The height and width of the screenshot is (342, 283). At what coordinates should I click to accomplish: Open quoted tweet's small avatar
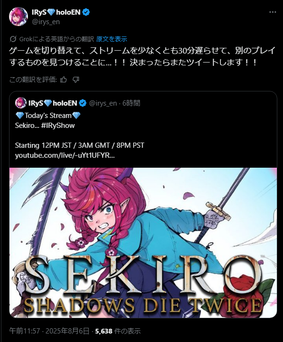pyautogui.click(x=20, y=103)
